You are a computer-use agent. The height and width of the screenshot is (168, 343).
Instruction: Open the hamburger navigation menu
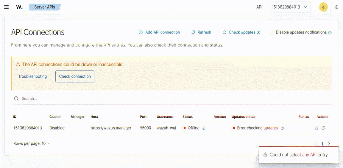(x=7, y=7)
